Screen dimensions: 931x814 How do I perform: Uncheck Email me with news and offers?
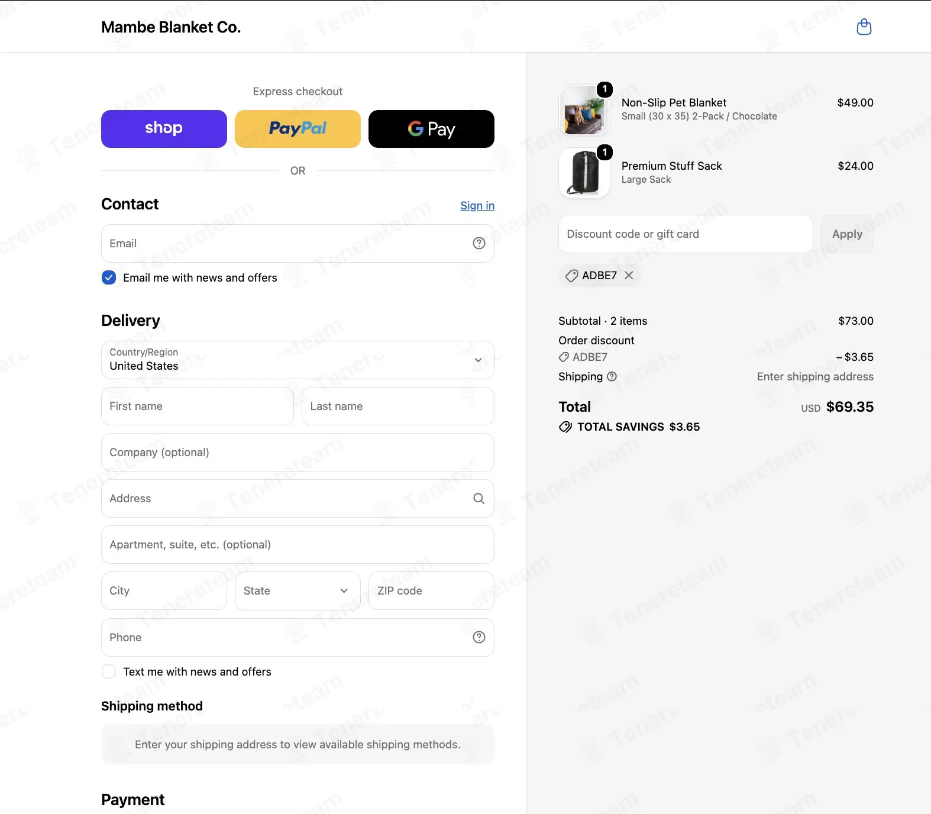pos(109,277)
